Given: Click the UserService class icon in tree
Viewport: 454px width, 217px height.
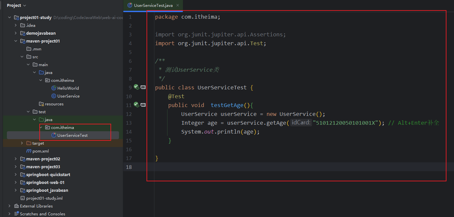Looking at the screenshot, I should click(54, 96).
